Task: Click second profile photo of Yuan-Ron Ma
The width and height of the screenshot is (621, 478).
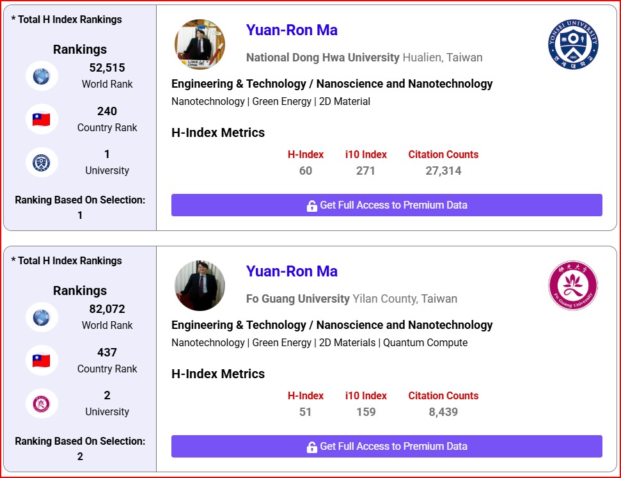Action: tap(200, 285)
